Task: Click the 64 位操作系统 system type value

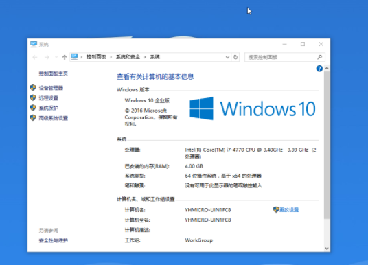Action: [223, 176]
